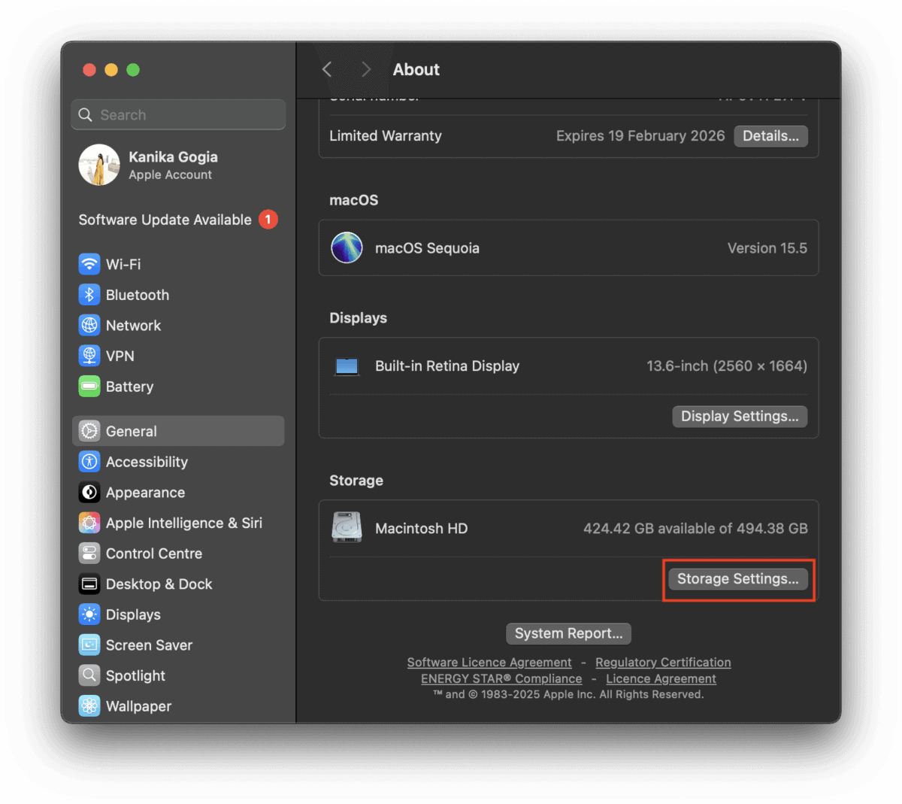This screenshot has width=902, height=804.
Task: Click the Kanika Gogia profile picture
Action: (x=99, y=165)
